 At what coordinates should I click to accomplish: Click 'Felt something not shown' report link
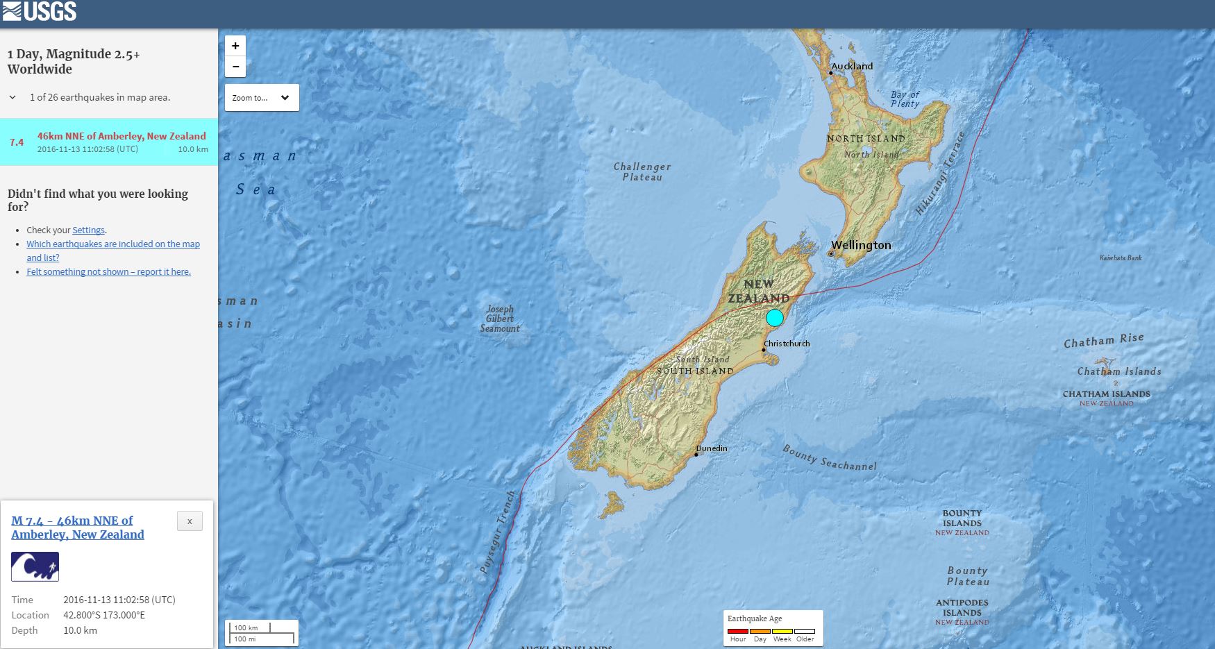point(108,272)
